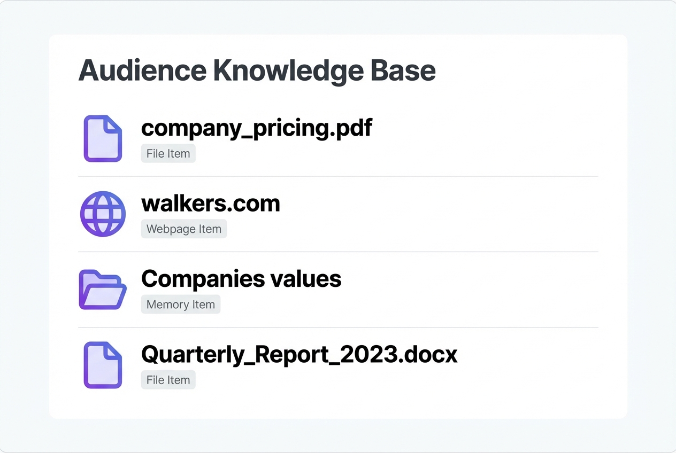
Task: Click the document icon beside Quarterly_Report_2023.docx
Action: (x=103, y=365)
